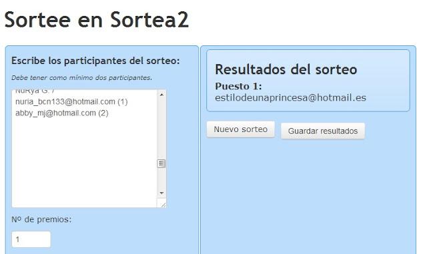Image resolution: width=427 pixels, height=254 pixels.
Task: Click the Resultados del sorteo heading
Action: pos(286,69)
